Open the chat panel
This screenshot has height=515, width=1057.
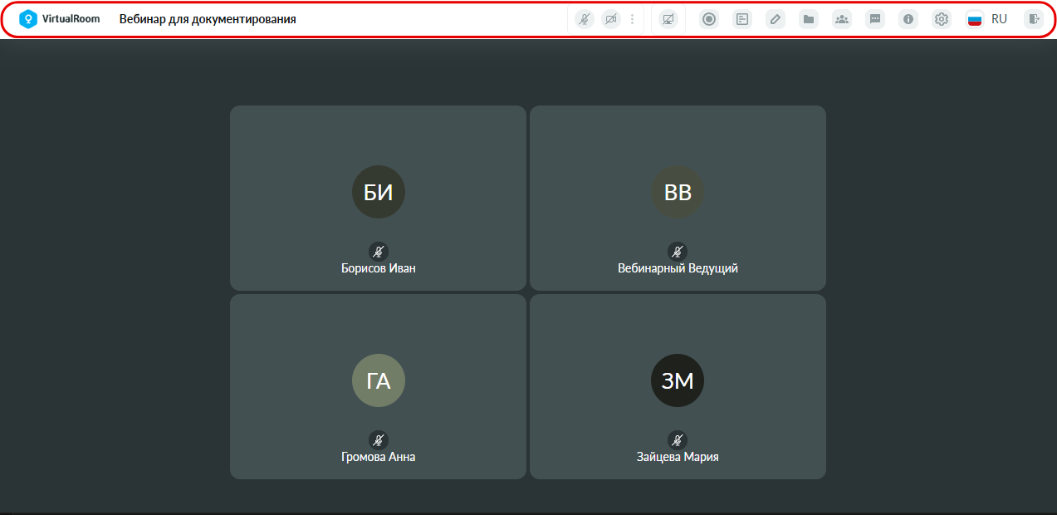coord(874,19)
